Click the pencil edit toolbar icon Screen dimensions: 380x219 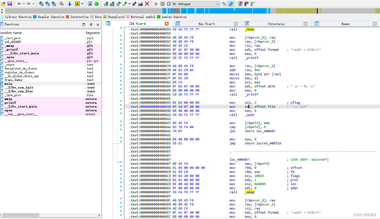point(141,4)
